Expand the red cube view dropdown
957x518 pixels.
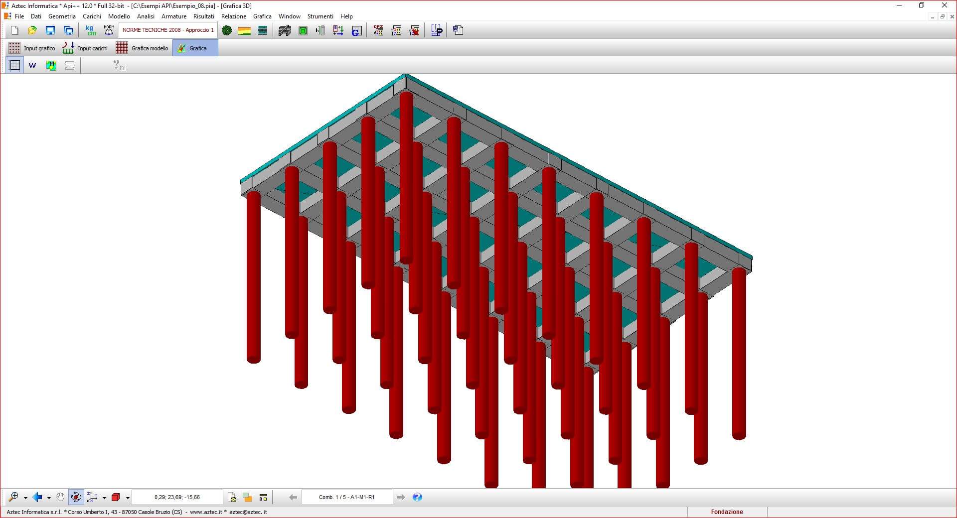pyautogui.click(x=128, y=498)
